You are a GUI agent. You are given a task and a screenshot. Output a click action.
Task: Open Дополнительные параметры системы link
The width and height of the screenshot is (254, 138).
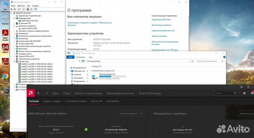coord(165,43)
